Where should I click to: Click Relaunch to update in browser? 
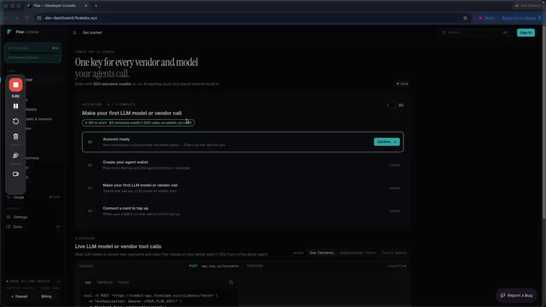(520, 18)
